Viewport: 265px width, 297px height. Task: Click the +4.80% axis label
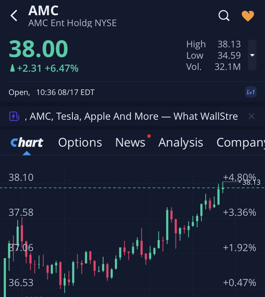click(x=239, y=176)
